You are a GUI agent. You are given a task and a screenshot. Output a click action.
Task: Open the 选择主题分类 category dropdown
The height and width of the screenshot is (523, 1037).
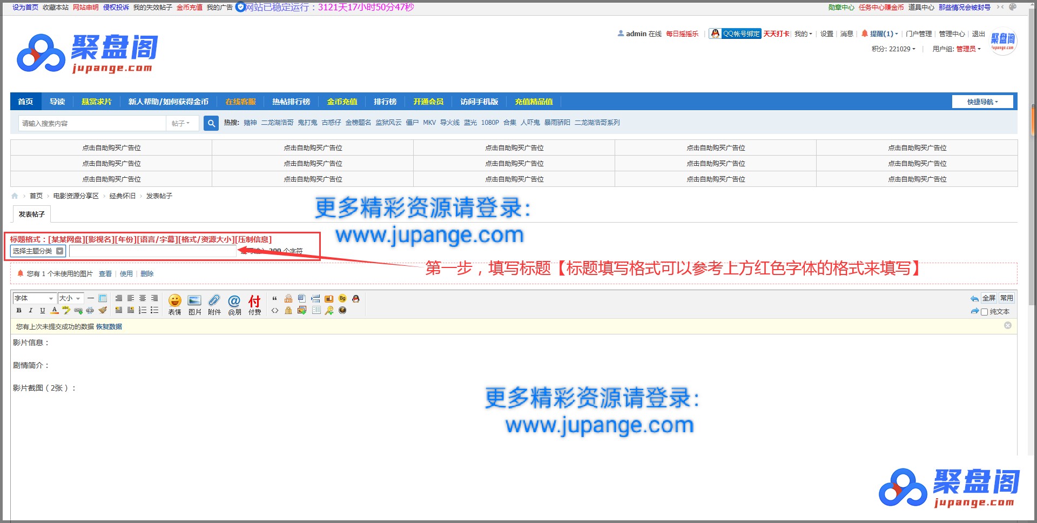pos(38,251)
